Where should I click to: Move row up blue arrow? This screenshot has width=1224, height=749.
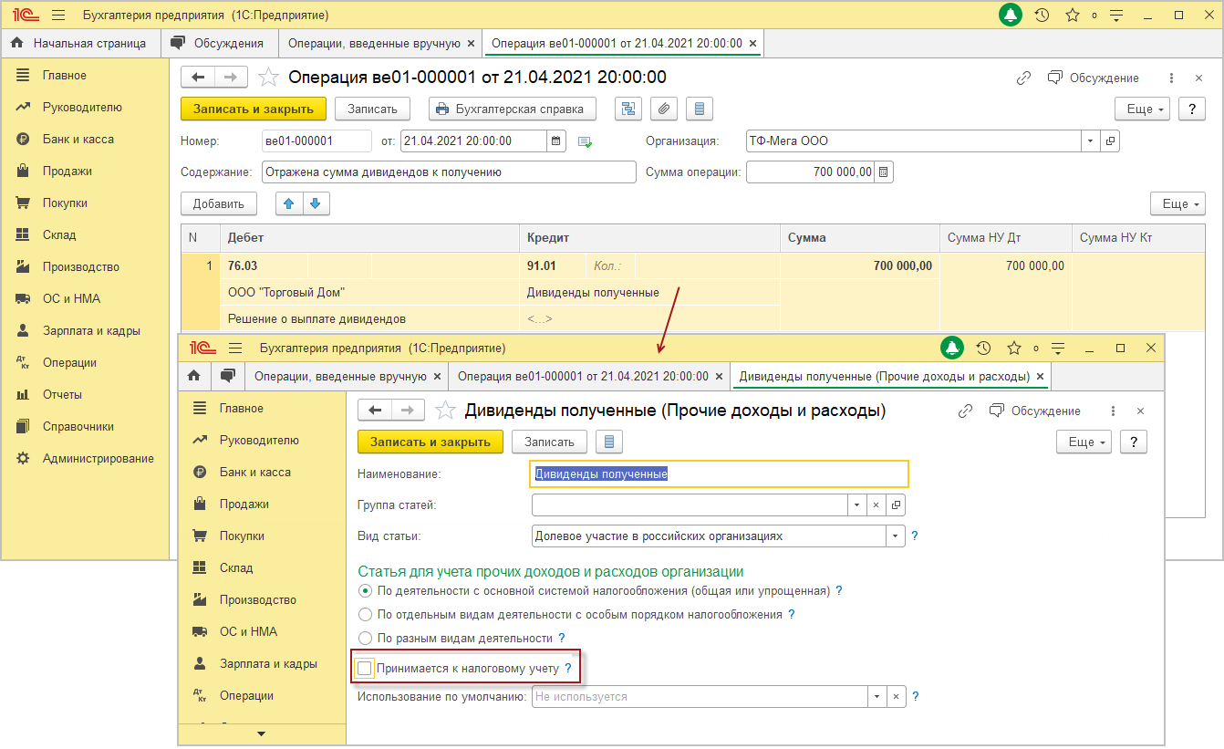[289, 203]
